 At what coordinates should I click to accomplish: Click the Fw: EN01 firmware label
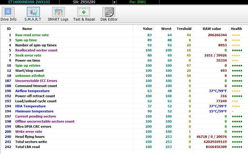click(x=138, y=2)
